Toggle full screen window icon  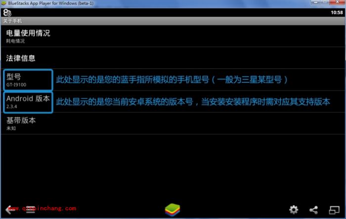(x=334, y=210)
